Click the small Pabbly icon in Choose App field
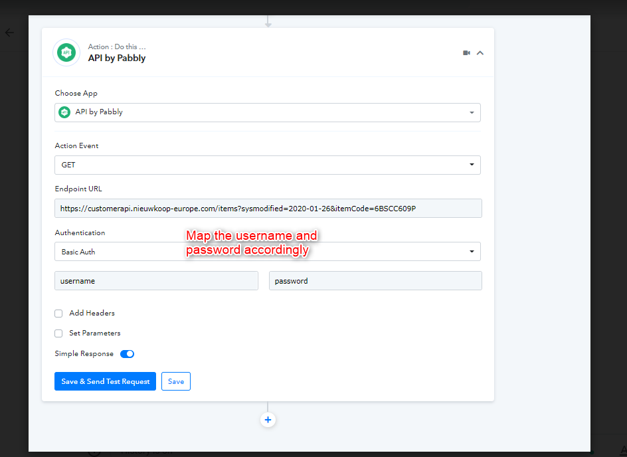The width and height of the screenshot is (627, 457). [64, 112]
